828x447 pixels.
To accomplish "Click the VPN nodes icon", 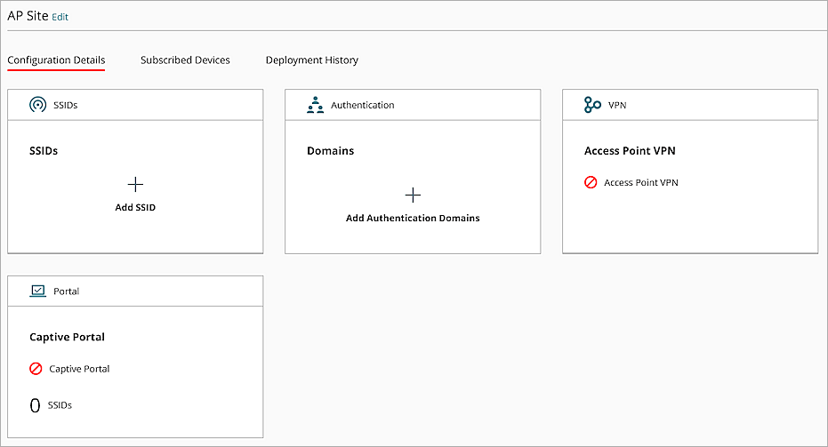I will 592,105.
